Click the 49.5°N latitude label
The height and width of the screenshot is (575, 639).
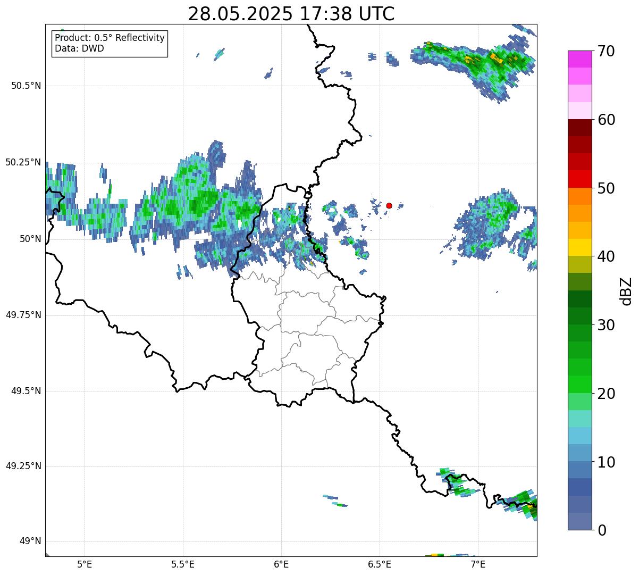26,391
